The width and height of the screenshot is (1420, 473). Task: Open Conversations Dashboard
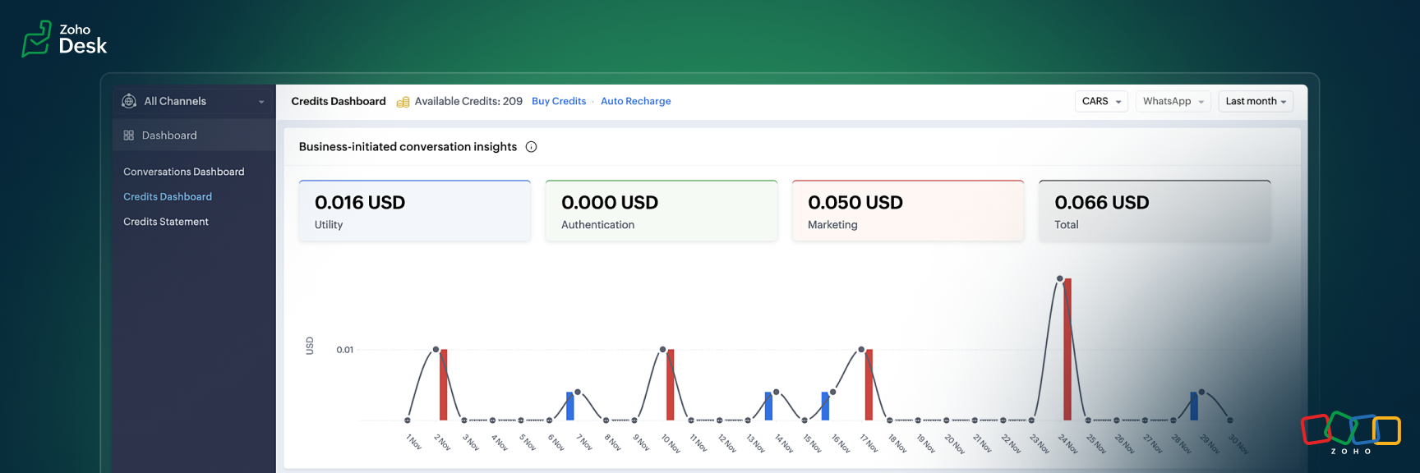click(183, 172)
